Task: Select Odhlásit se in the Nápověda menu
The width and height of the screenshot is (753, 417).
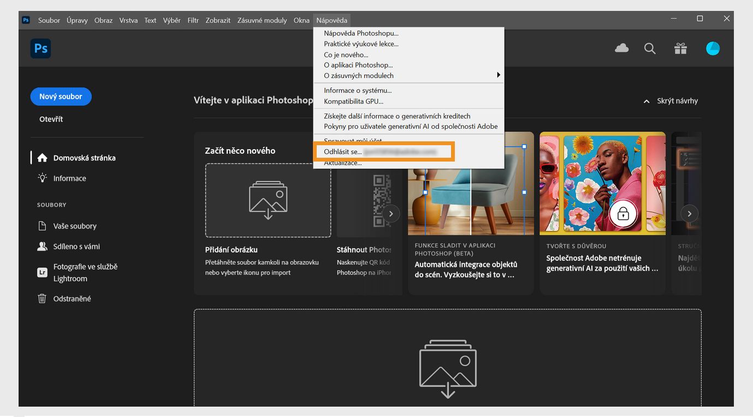Action: point(342,151)
